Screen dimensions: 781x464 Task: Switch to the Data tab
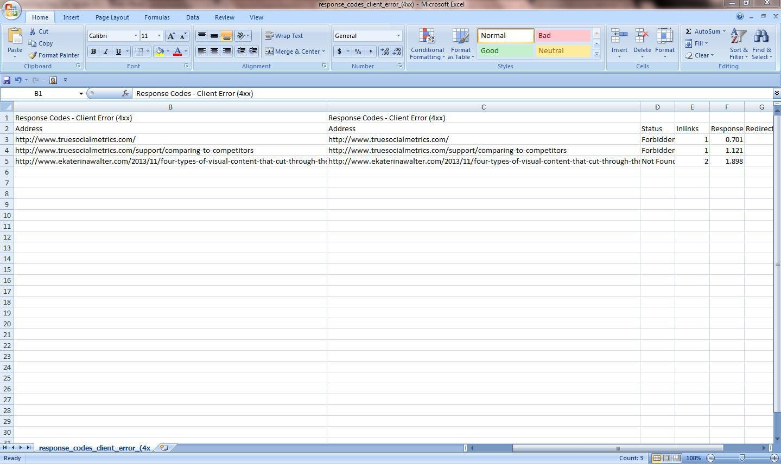click(x=192, y=17)
